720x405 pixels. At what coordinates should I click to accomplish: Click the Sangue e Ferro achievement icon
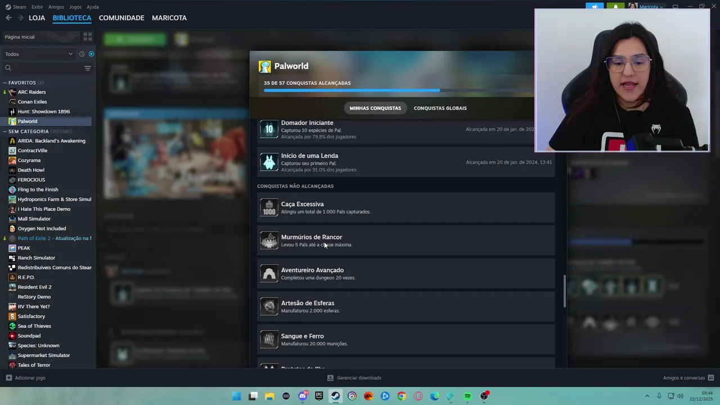point(269,339)
